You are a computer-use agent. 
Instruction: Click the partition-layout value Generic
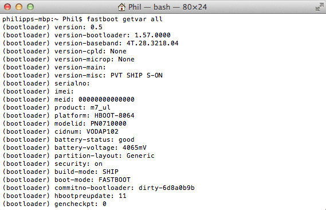140,155
